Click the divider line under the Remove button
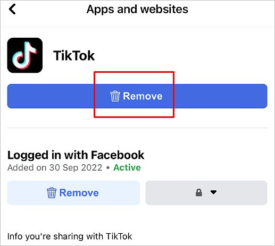 [137, 128]
